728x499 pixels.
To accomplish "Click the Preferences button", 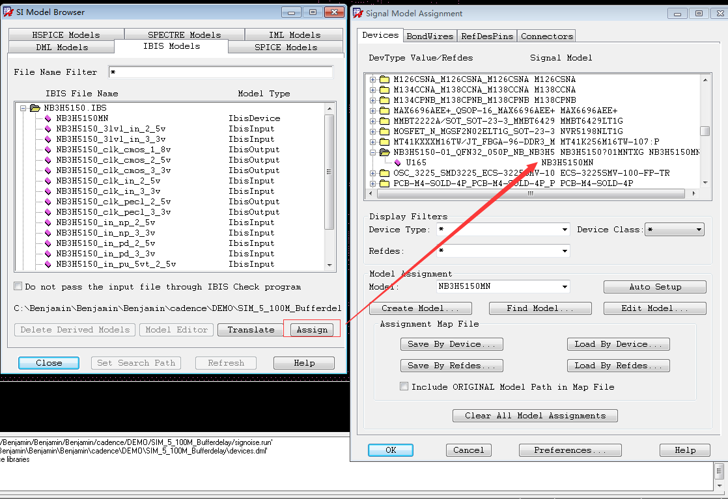I will pyautogui.click(x=570, y=450).
